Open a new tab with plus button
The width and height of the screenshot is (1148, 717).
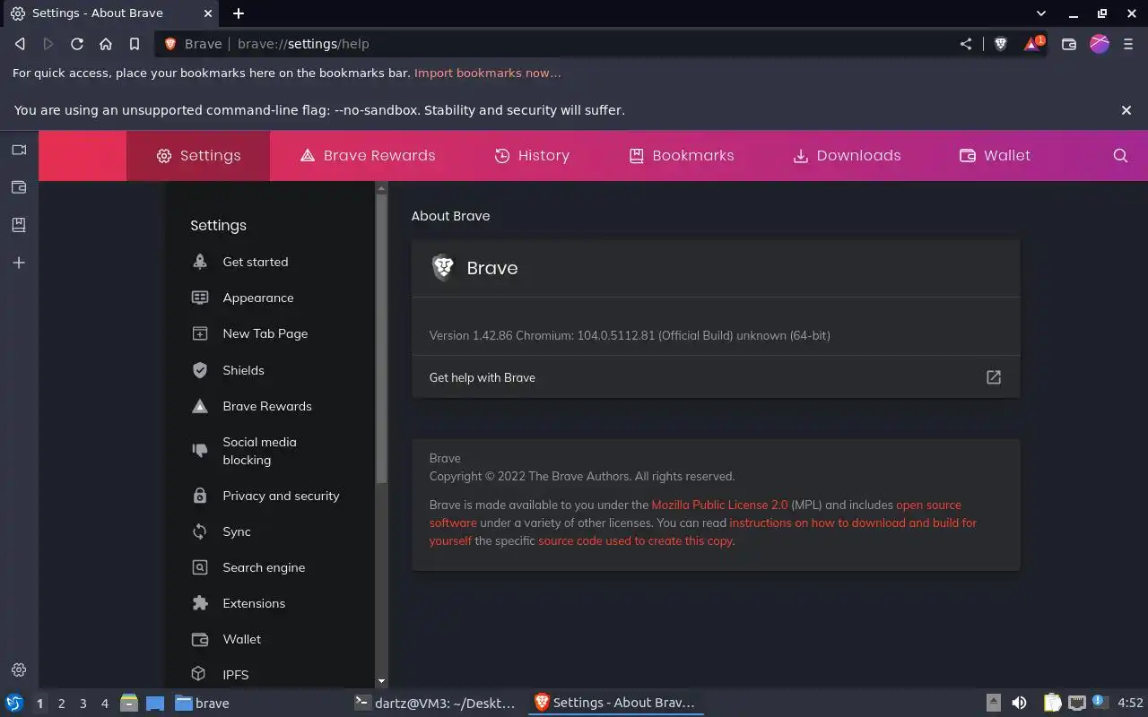[239, 13]
